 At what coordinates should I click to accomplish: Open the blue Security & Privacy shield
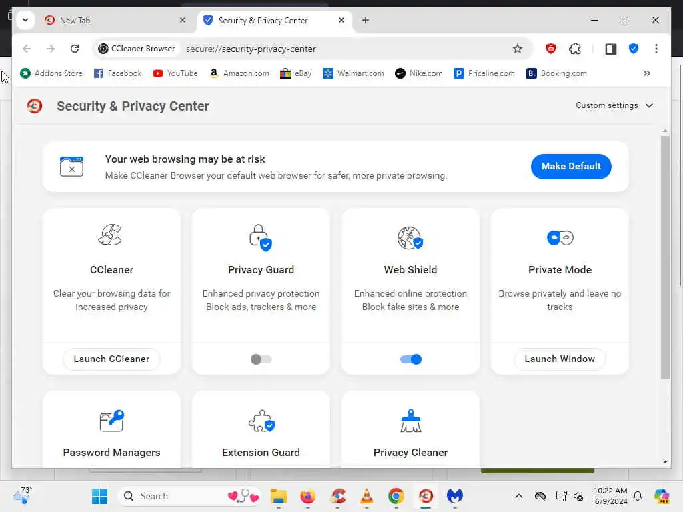(634, 49)
